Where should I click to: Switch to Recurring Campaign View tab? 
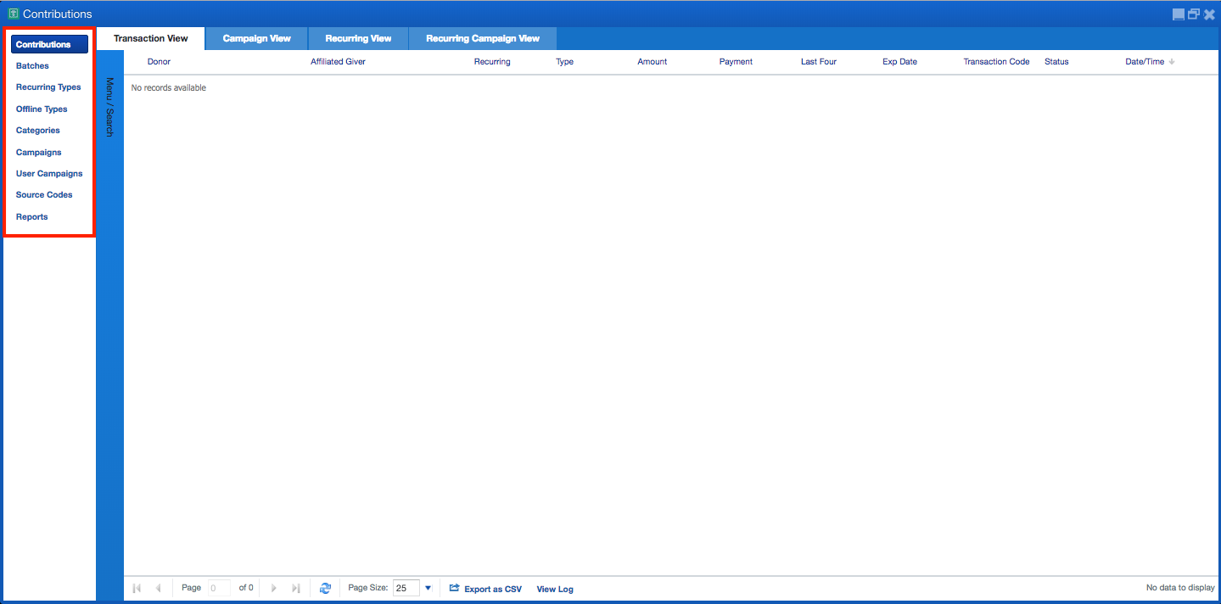point(483,38)
